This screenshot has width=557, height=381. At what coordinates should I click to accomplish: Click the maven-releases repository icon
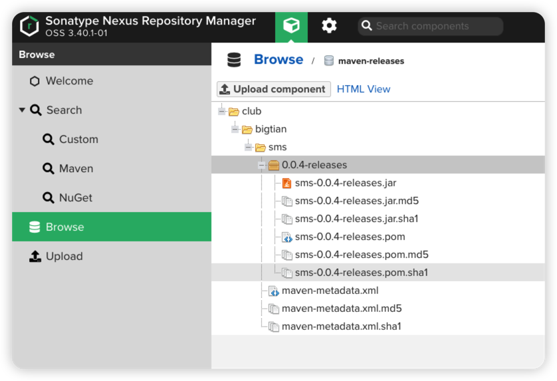(x=328, y=61)
